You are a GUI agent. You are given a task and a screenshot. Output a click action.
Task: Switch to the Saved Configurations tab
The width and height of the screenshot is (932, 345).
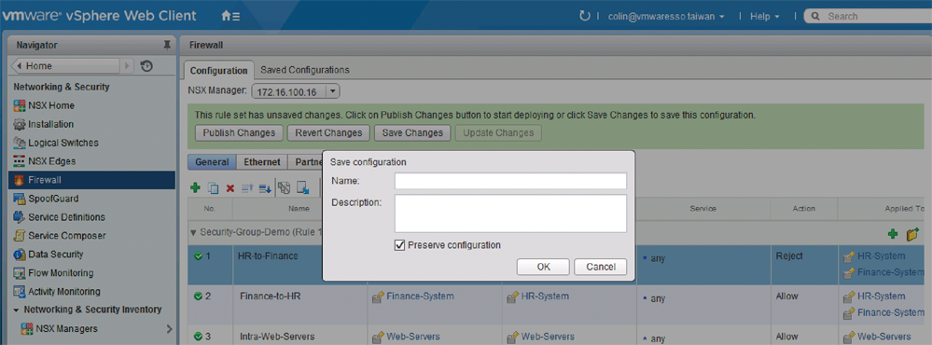pos(305,70)
